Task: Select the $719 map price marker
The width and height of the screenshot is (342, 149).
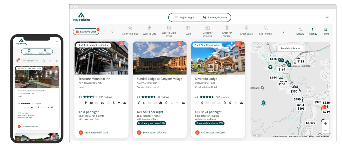Action: click(326, 112)
